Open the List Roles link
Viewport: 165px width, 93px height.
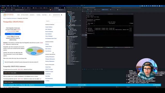(47, 81)
